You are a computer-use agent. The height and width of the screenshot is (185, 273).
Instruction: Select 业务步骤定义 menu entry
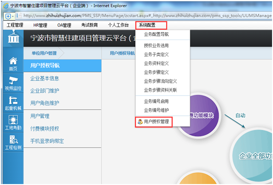point(156,72)
